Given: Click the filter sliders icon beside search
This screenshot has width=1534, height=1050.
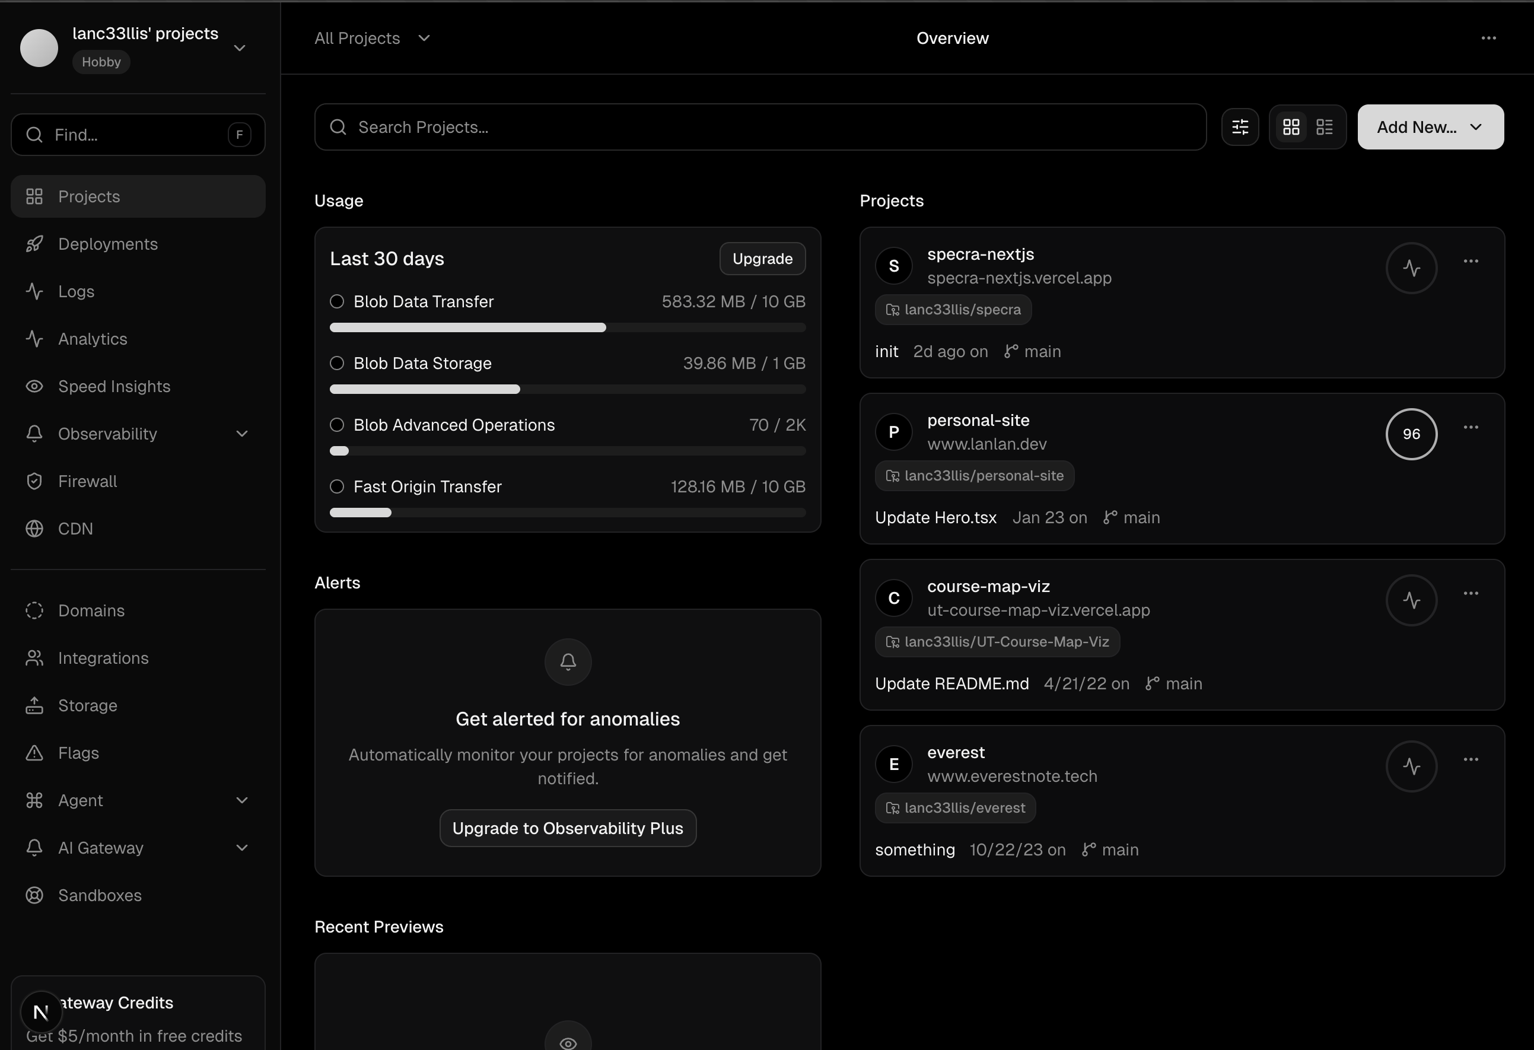Looking at the screenshot, I should pos(1240,127).
